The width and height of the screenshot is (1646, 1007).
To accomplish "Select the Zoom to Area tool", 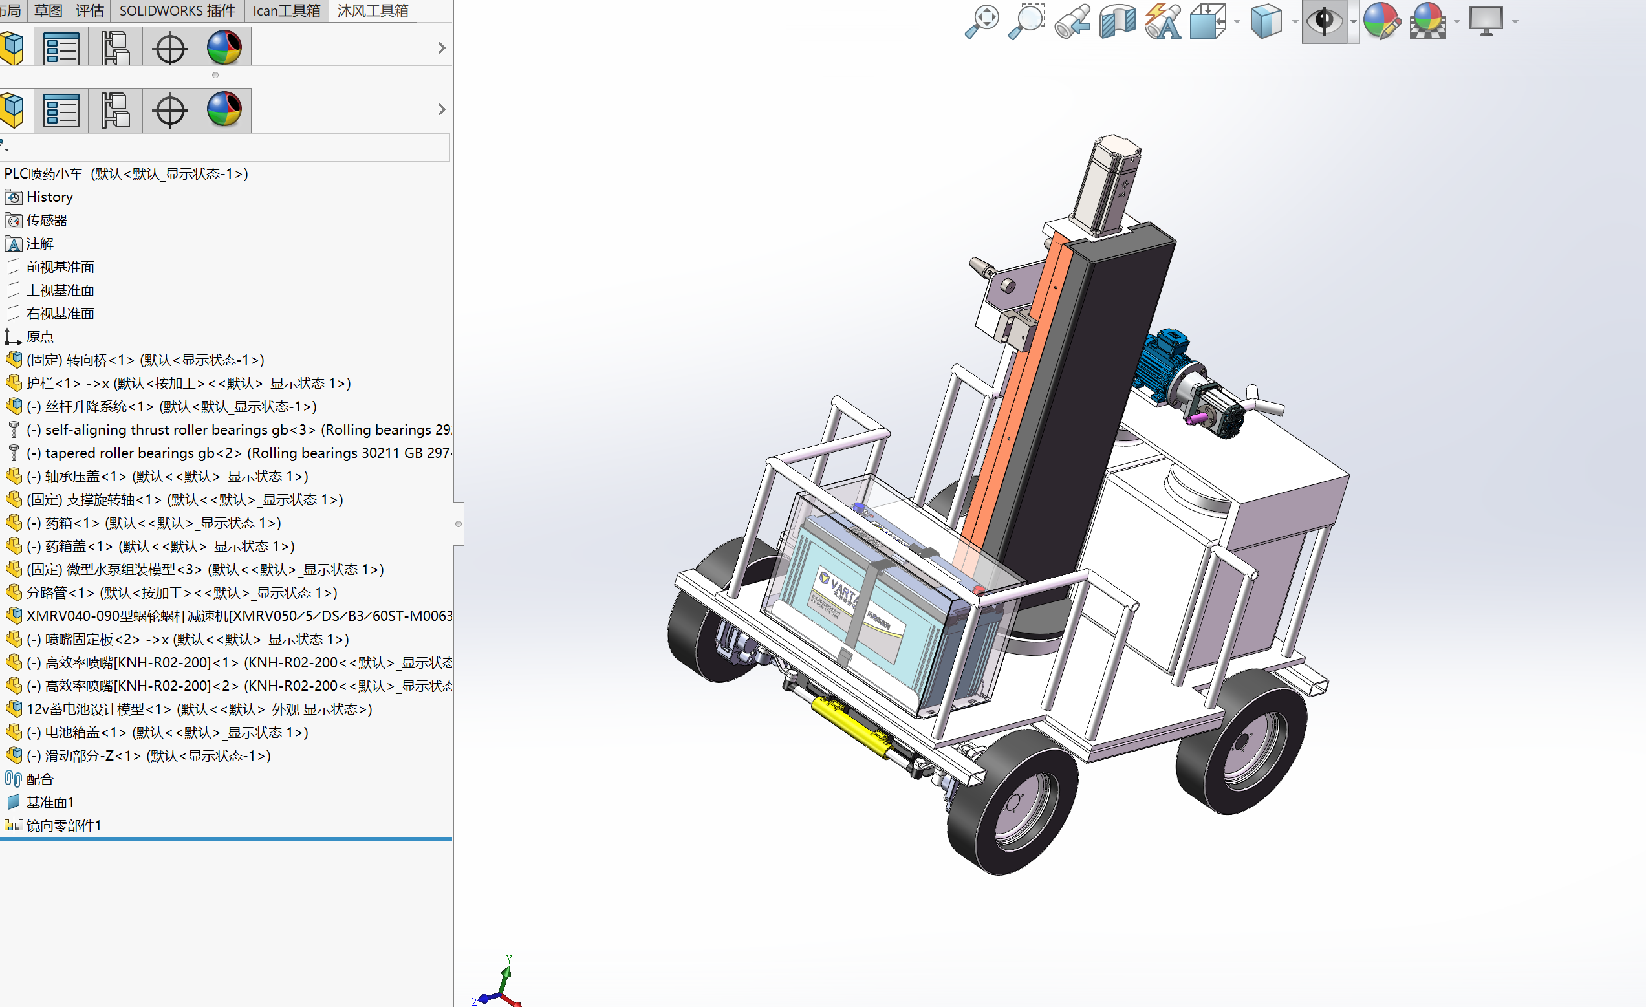I will (x=1027, y=21).
